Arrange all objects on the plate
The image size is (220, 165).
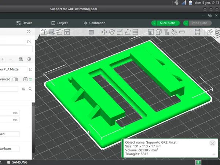(x=67, y=32)
